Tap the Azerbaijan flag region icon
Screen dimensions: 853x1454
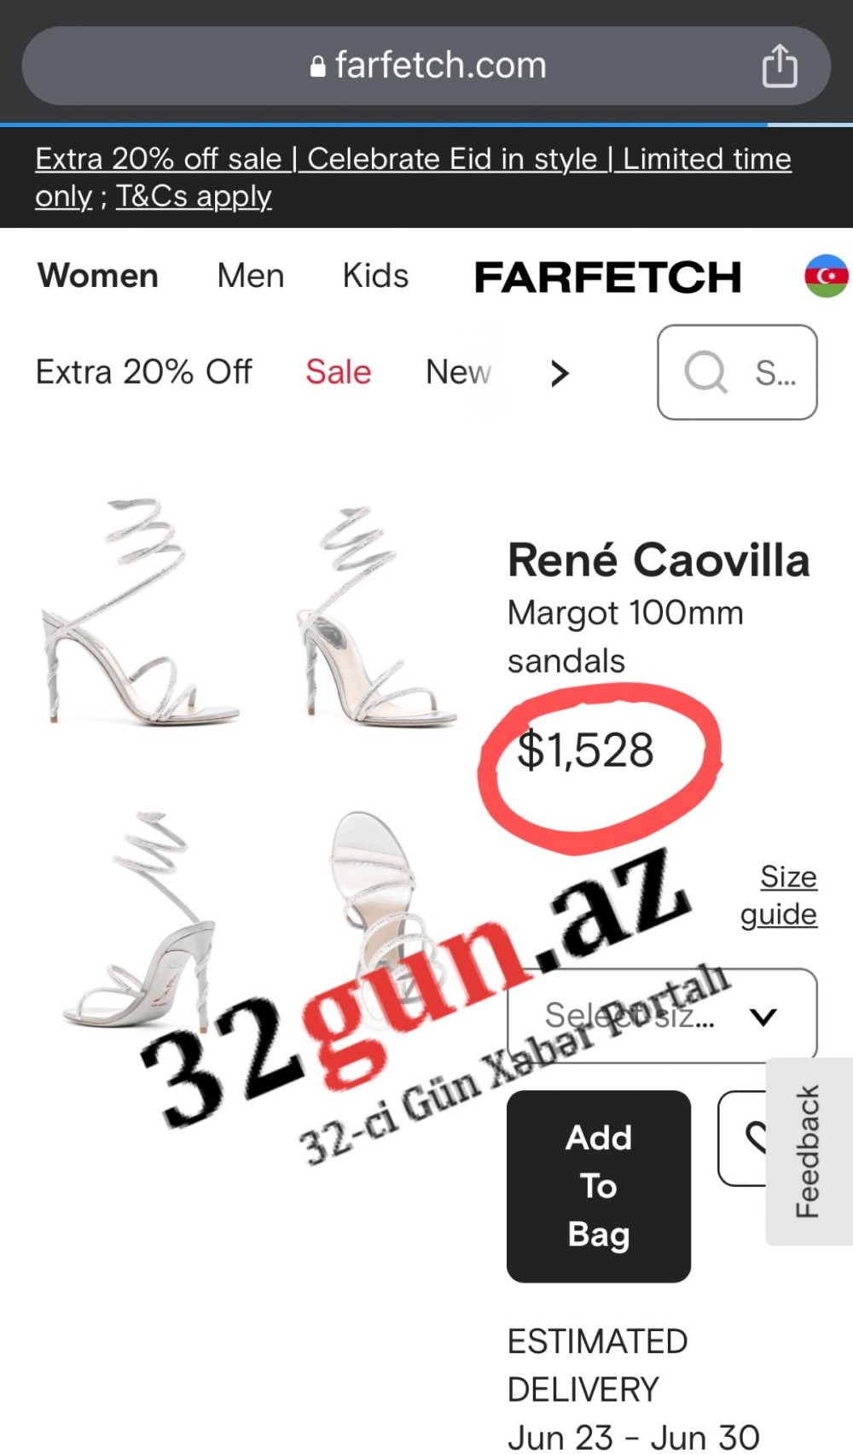point(826,276)
